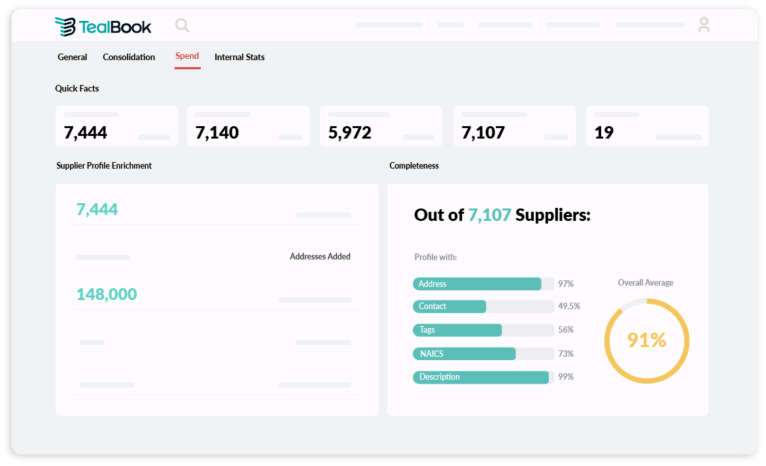Click the Contact completeness indicator
766x466 pixels.
click(x=432, y=306)
